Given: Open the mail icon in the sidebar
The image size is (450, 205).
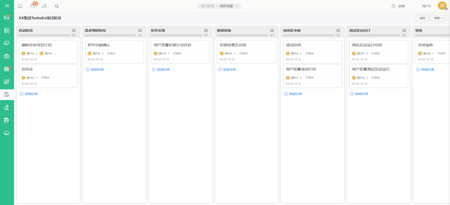Looking at the screenshot, I should [7, 17].
